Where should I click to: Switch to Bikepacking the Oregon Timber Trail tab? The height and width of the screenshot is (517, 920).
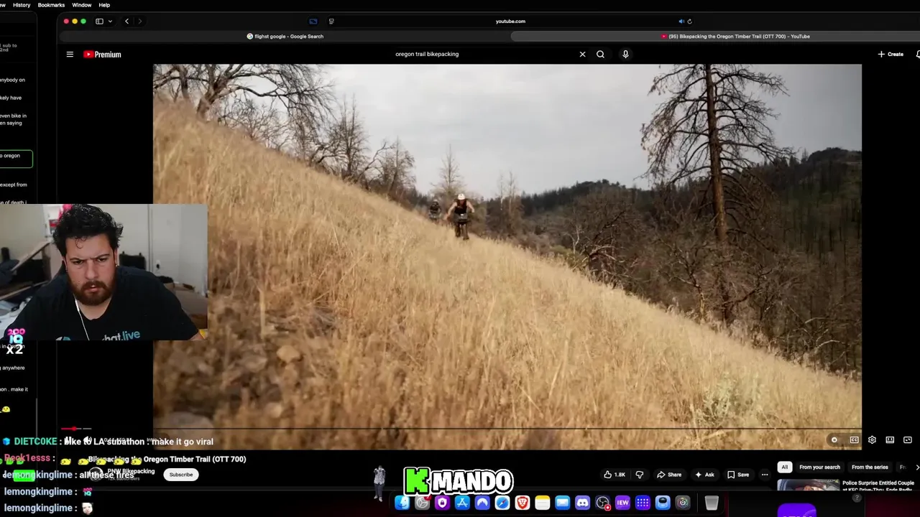(735, 37)
